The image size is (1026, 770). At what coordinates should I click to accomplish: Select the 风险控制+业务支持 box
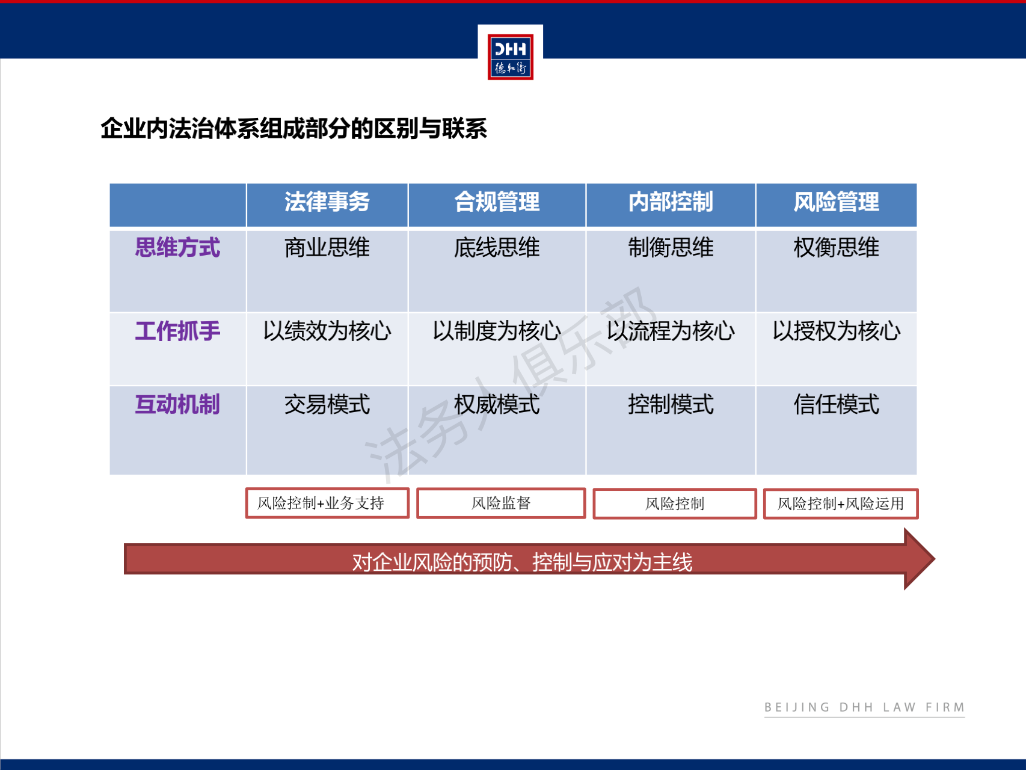tap(327, 503)
